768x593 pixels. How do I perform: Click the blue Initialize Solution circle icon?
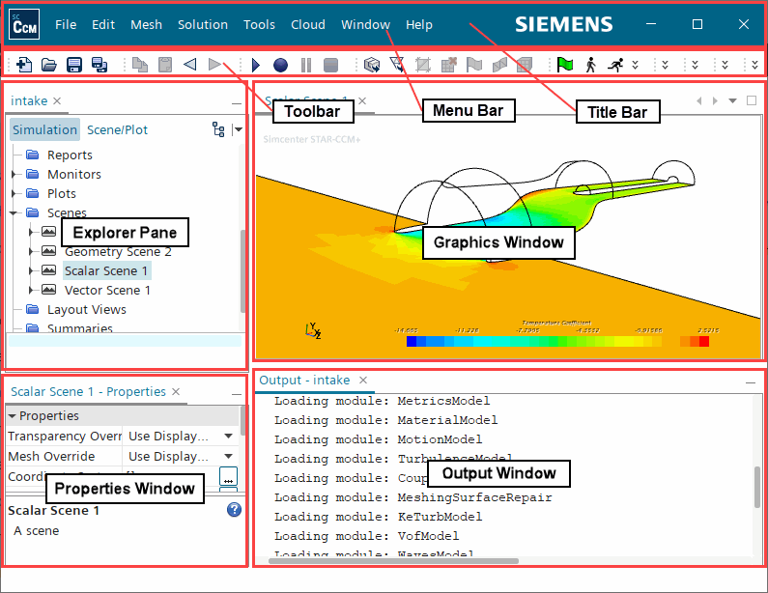click(x=280, y=65)
